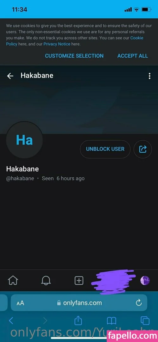Screen dimensions: 158x342
Task: Show Safari open tabs icon
Action: pos(145,321)
